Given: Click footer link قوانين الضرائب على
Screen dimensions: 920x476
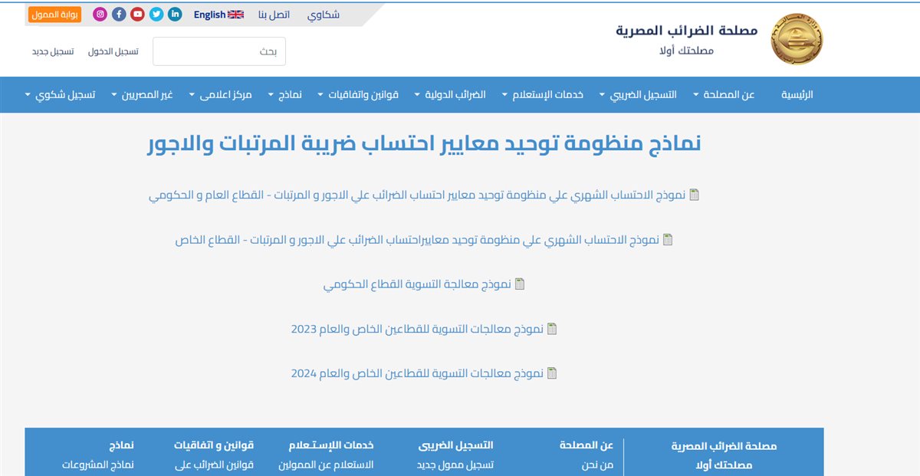Looking at the screenshot, I should click(x=214, y=465).
